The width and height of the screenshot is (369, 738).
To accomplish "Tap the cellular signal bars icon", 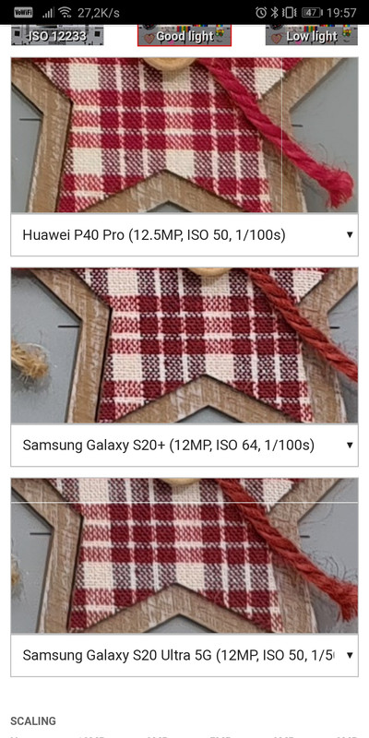I will (x=48, y=13).
